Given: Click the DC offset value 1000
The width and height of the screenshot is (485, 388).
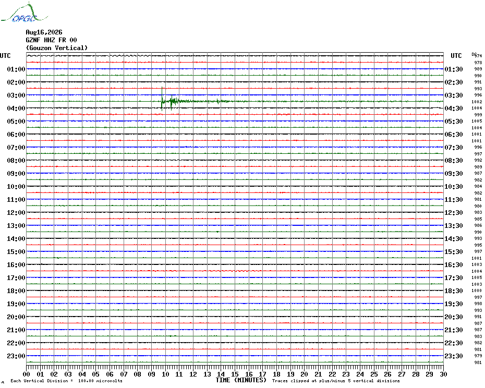Looking at the screenshot, I should pos(477,290).
